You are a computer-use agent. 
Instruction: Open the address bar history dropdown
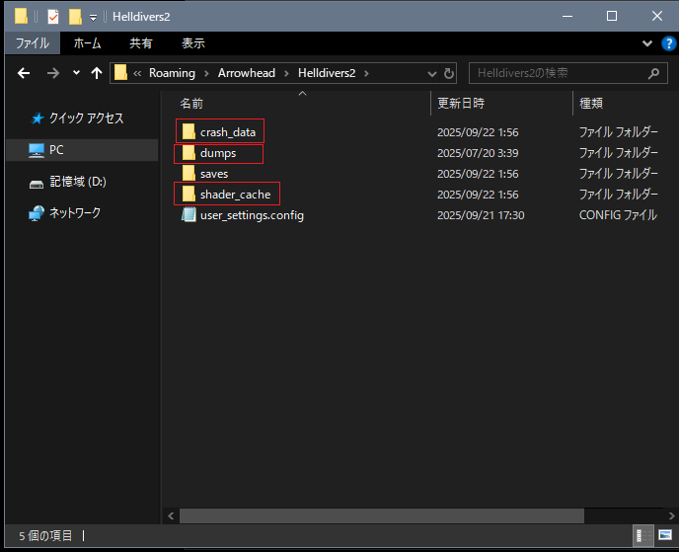(x=431, y=74)
